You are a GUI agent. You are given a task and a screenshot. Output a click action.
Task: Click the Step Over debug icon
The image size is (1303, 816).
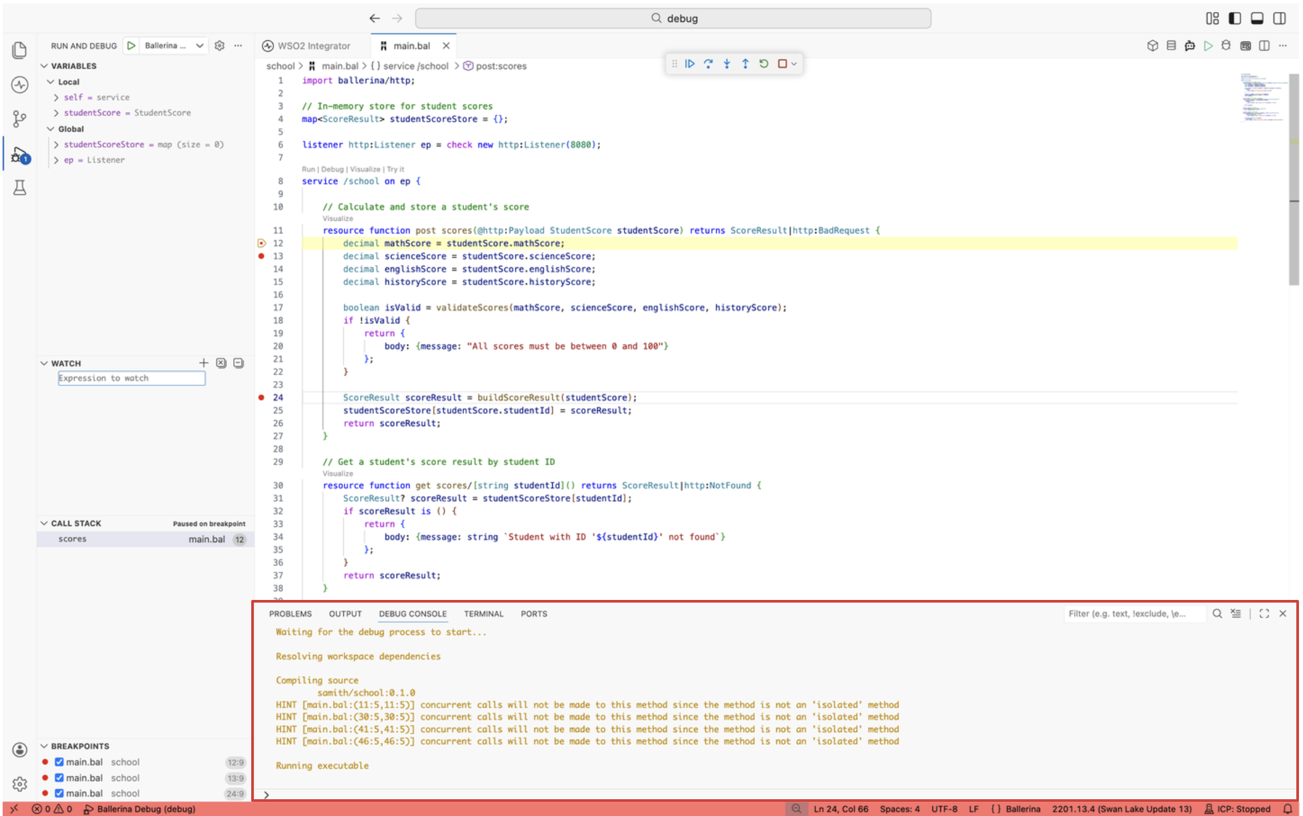(708, 64)
